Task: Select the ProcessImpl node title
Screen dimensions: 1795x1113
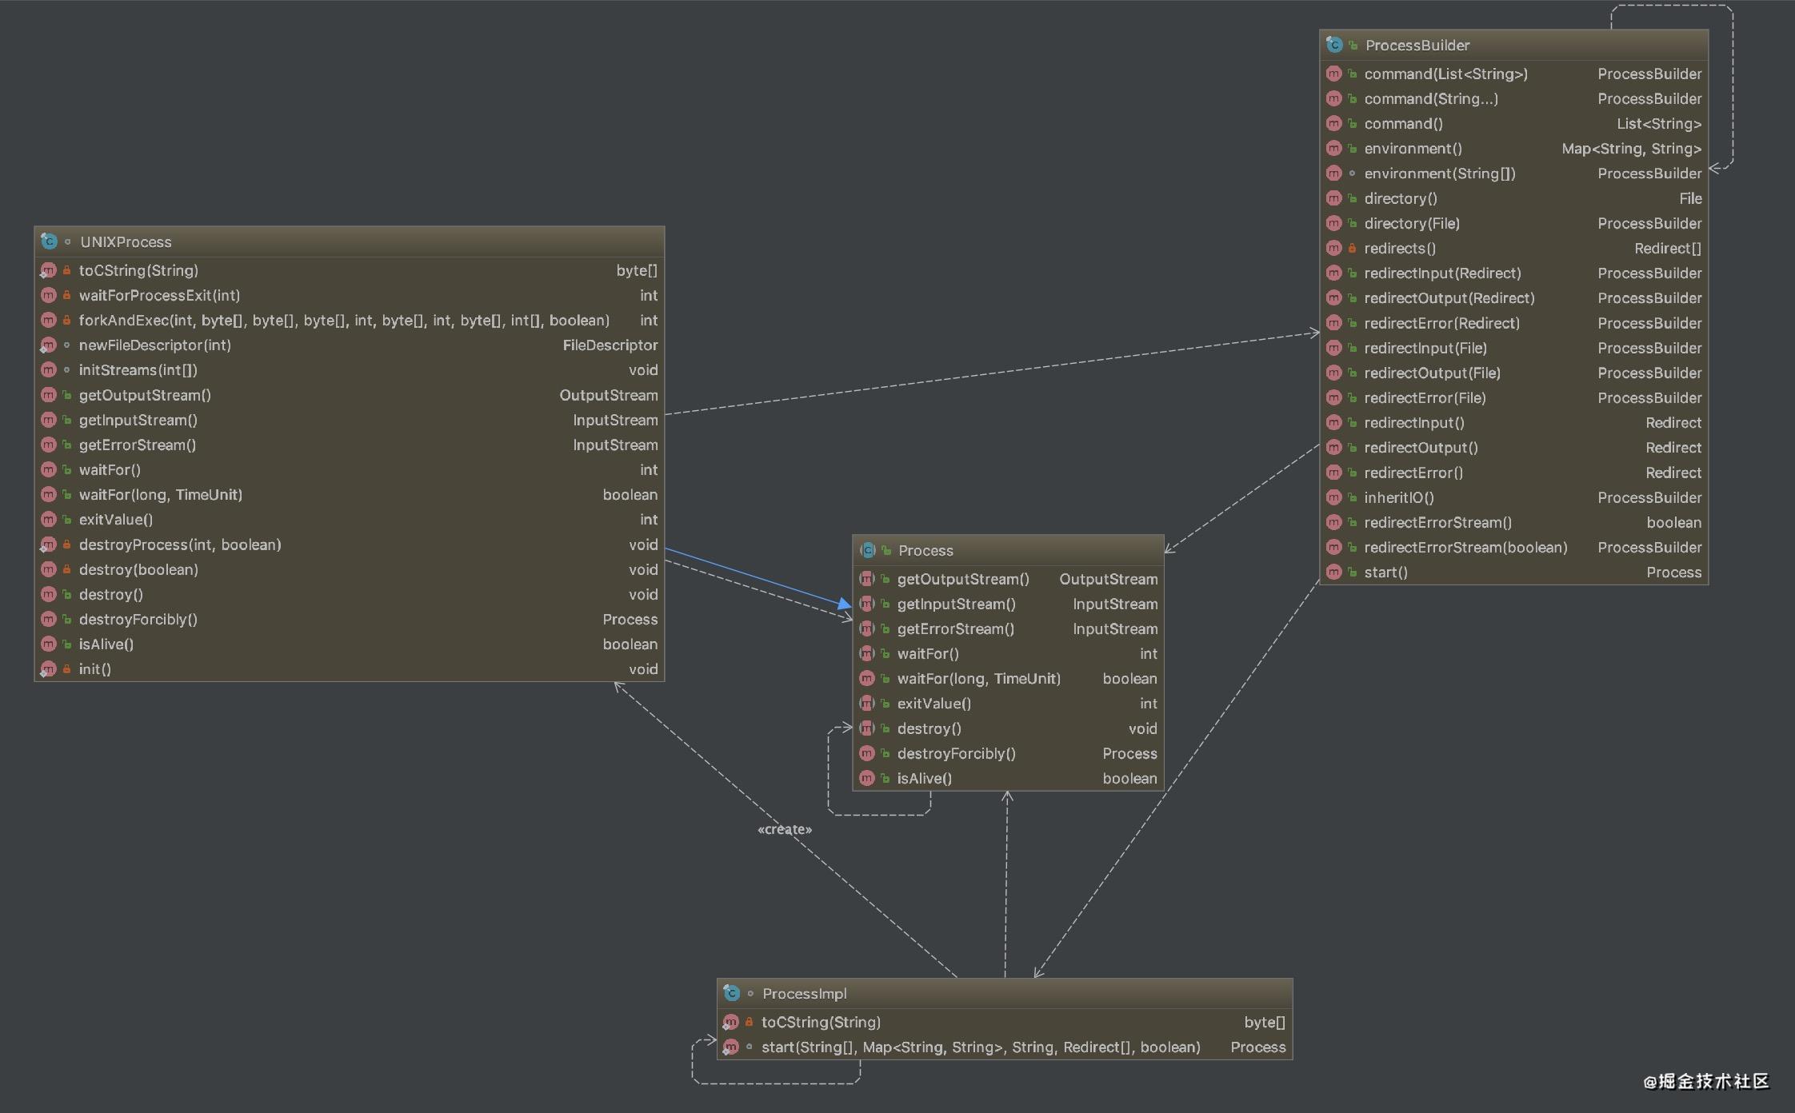Action: (x=804, y=993)
